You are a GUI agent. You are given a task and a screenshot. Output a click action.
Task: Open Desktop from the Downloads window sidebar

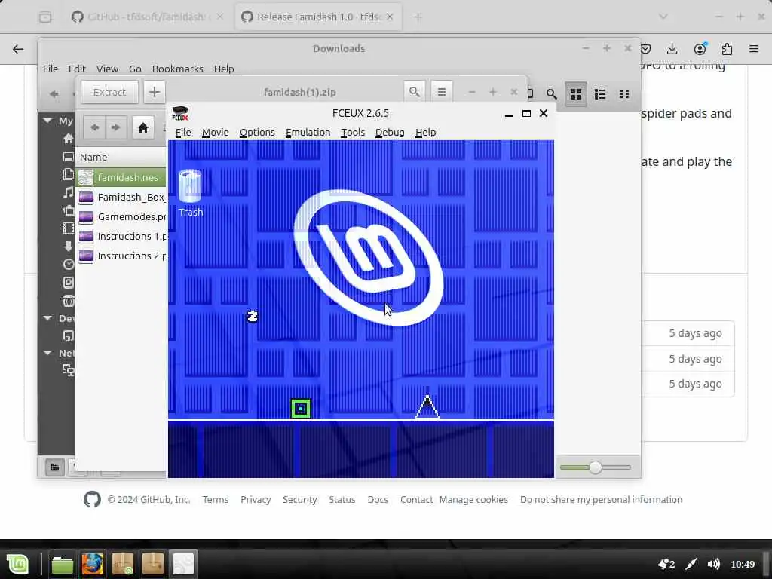[x=69, y=157]
